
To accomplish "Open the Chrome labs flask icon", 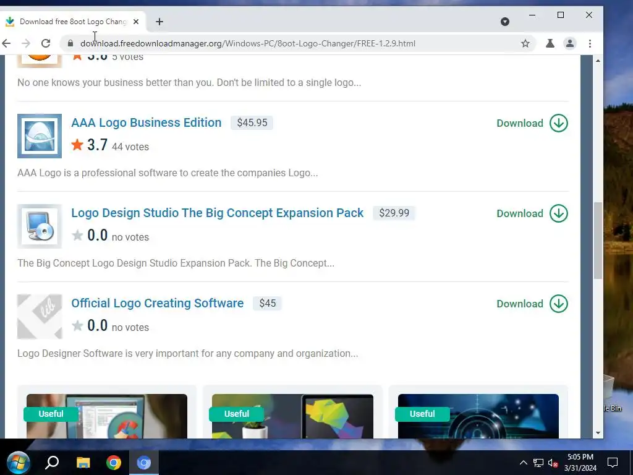I will tap(550, 43).
